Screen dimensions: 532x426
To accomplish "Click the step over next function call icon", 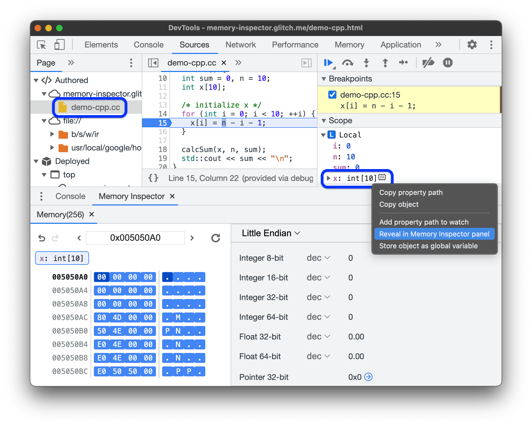I will pyautogui.click(x=348, y=64).
